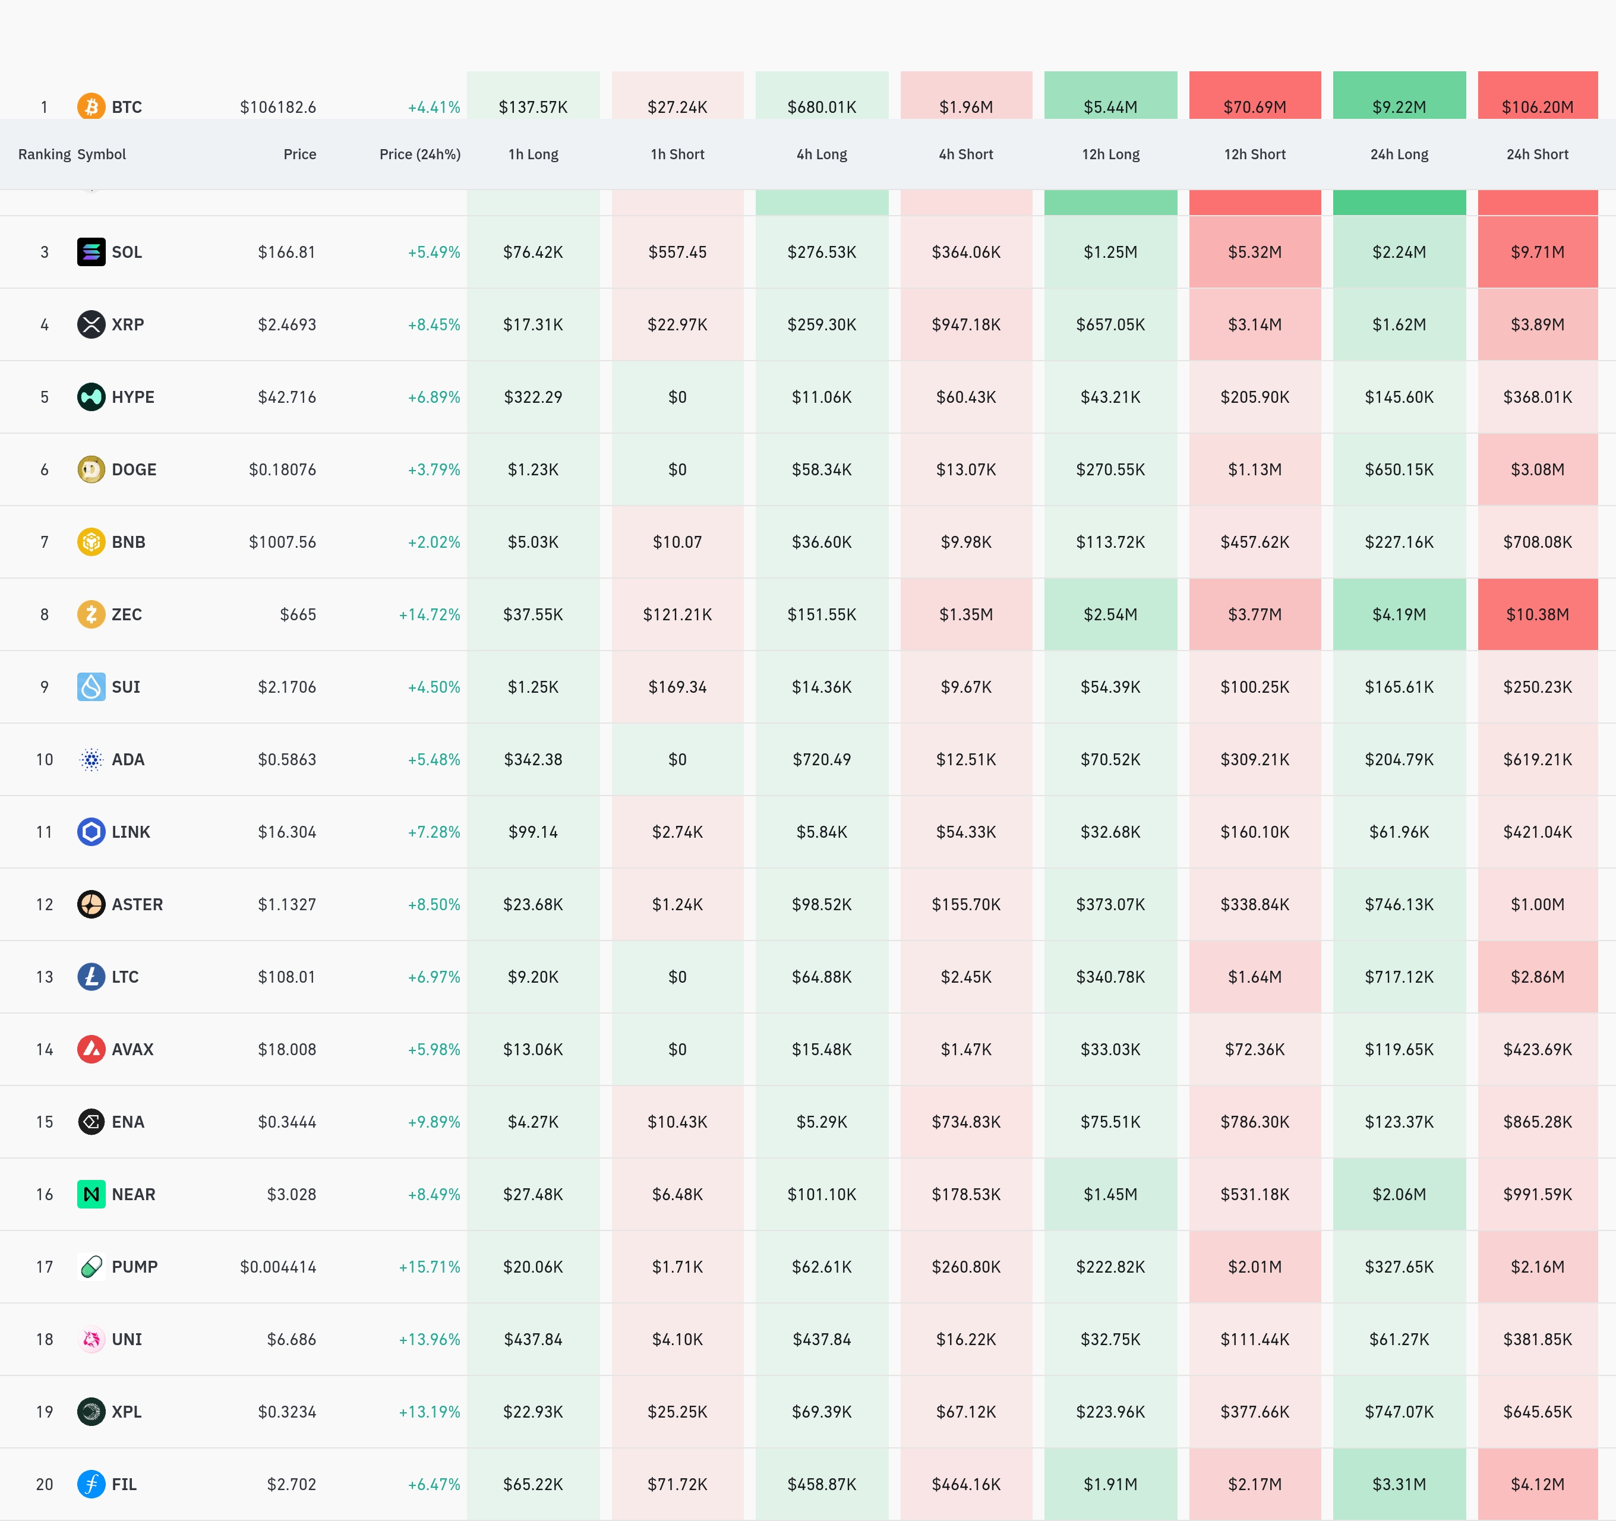
Task: Sort by Price (24h%) column header
Action: [x=419, y=154]
